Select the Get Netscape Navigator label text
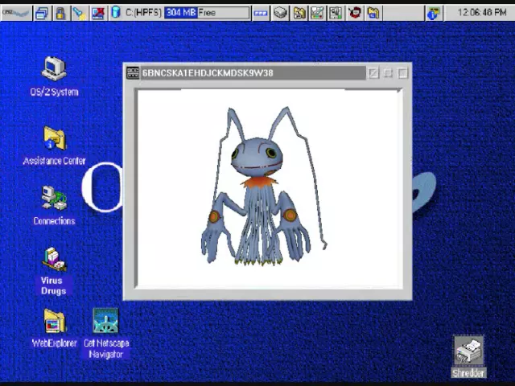515x386 pixels. pos(106,348)
